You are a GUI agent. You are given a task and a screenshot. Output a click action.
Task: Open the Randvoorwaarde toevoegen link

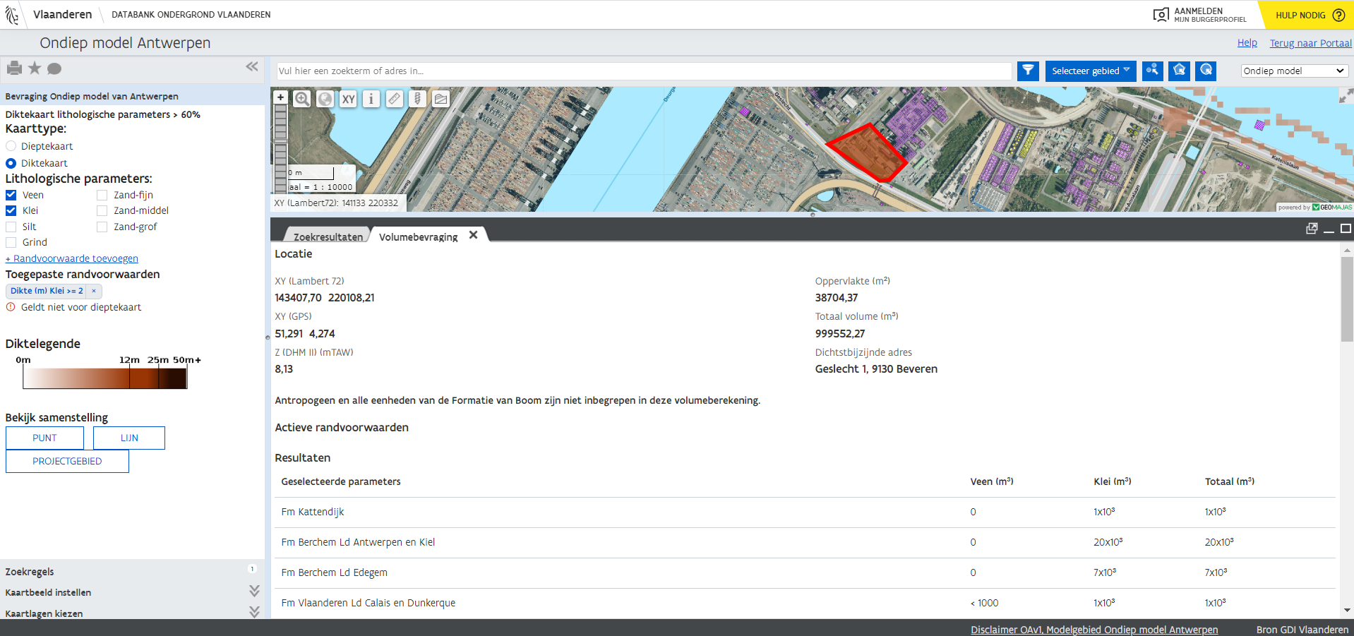[x=72, y=258]
